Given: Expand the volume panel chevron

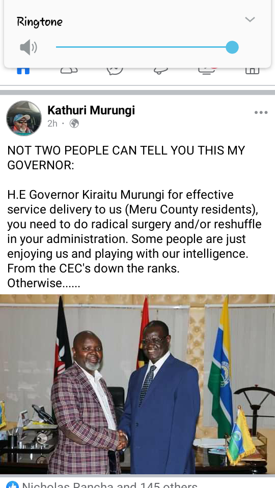Looking at the screenshot, I should [250, 20].
